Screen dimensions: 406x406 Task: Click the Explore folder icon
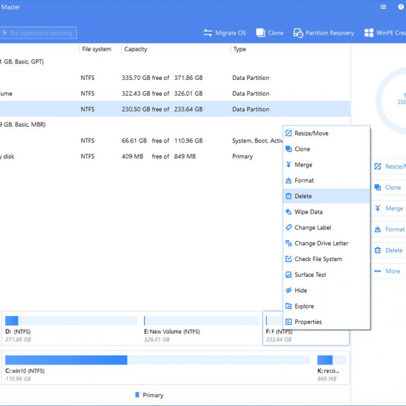coord(289,306)
